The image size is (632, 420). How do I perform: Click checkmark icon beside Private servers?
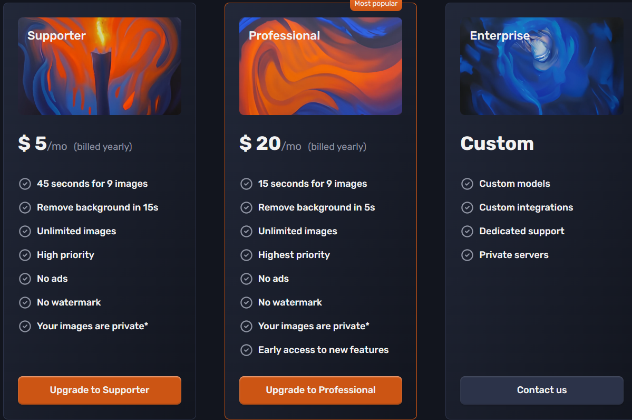[467, 255]
